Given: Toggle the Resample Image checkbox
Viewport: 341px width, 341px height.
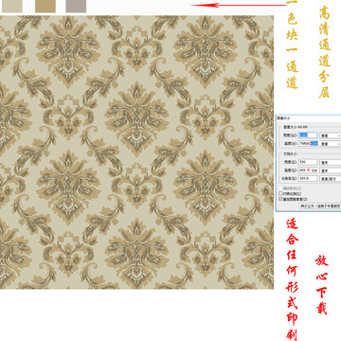Looking at the screenshot, I should tap(280, 199).
